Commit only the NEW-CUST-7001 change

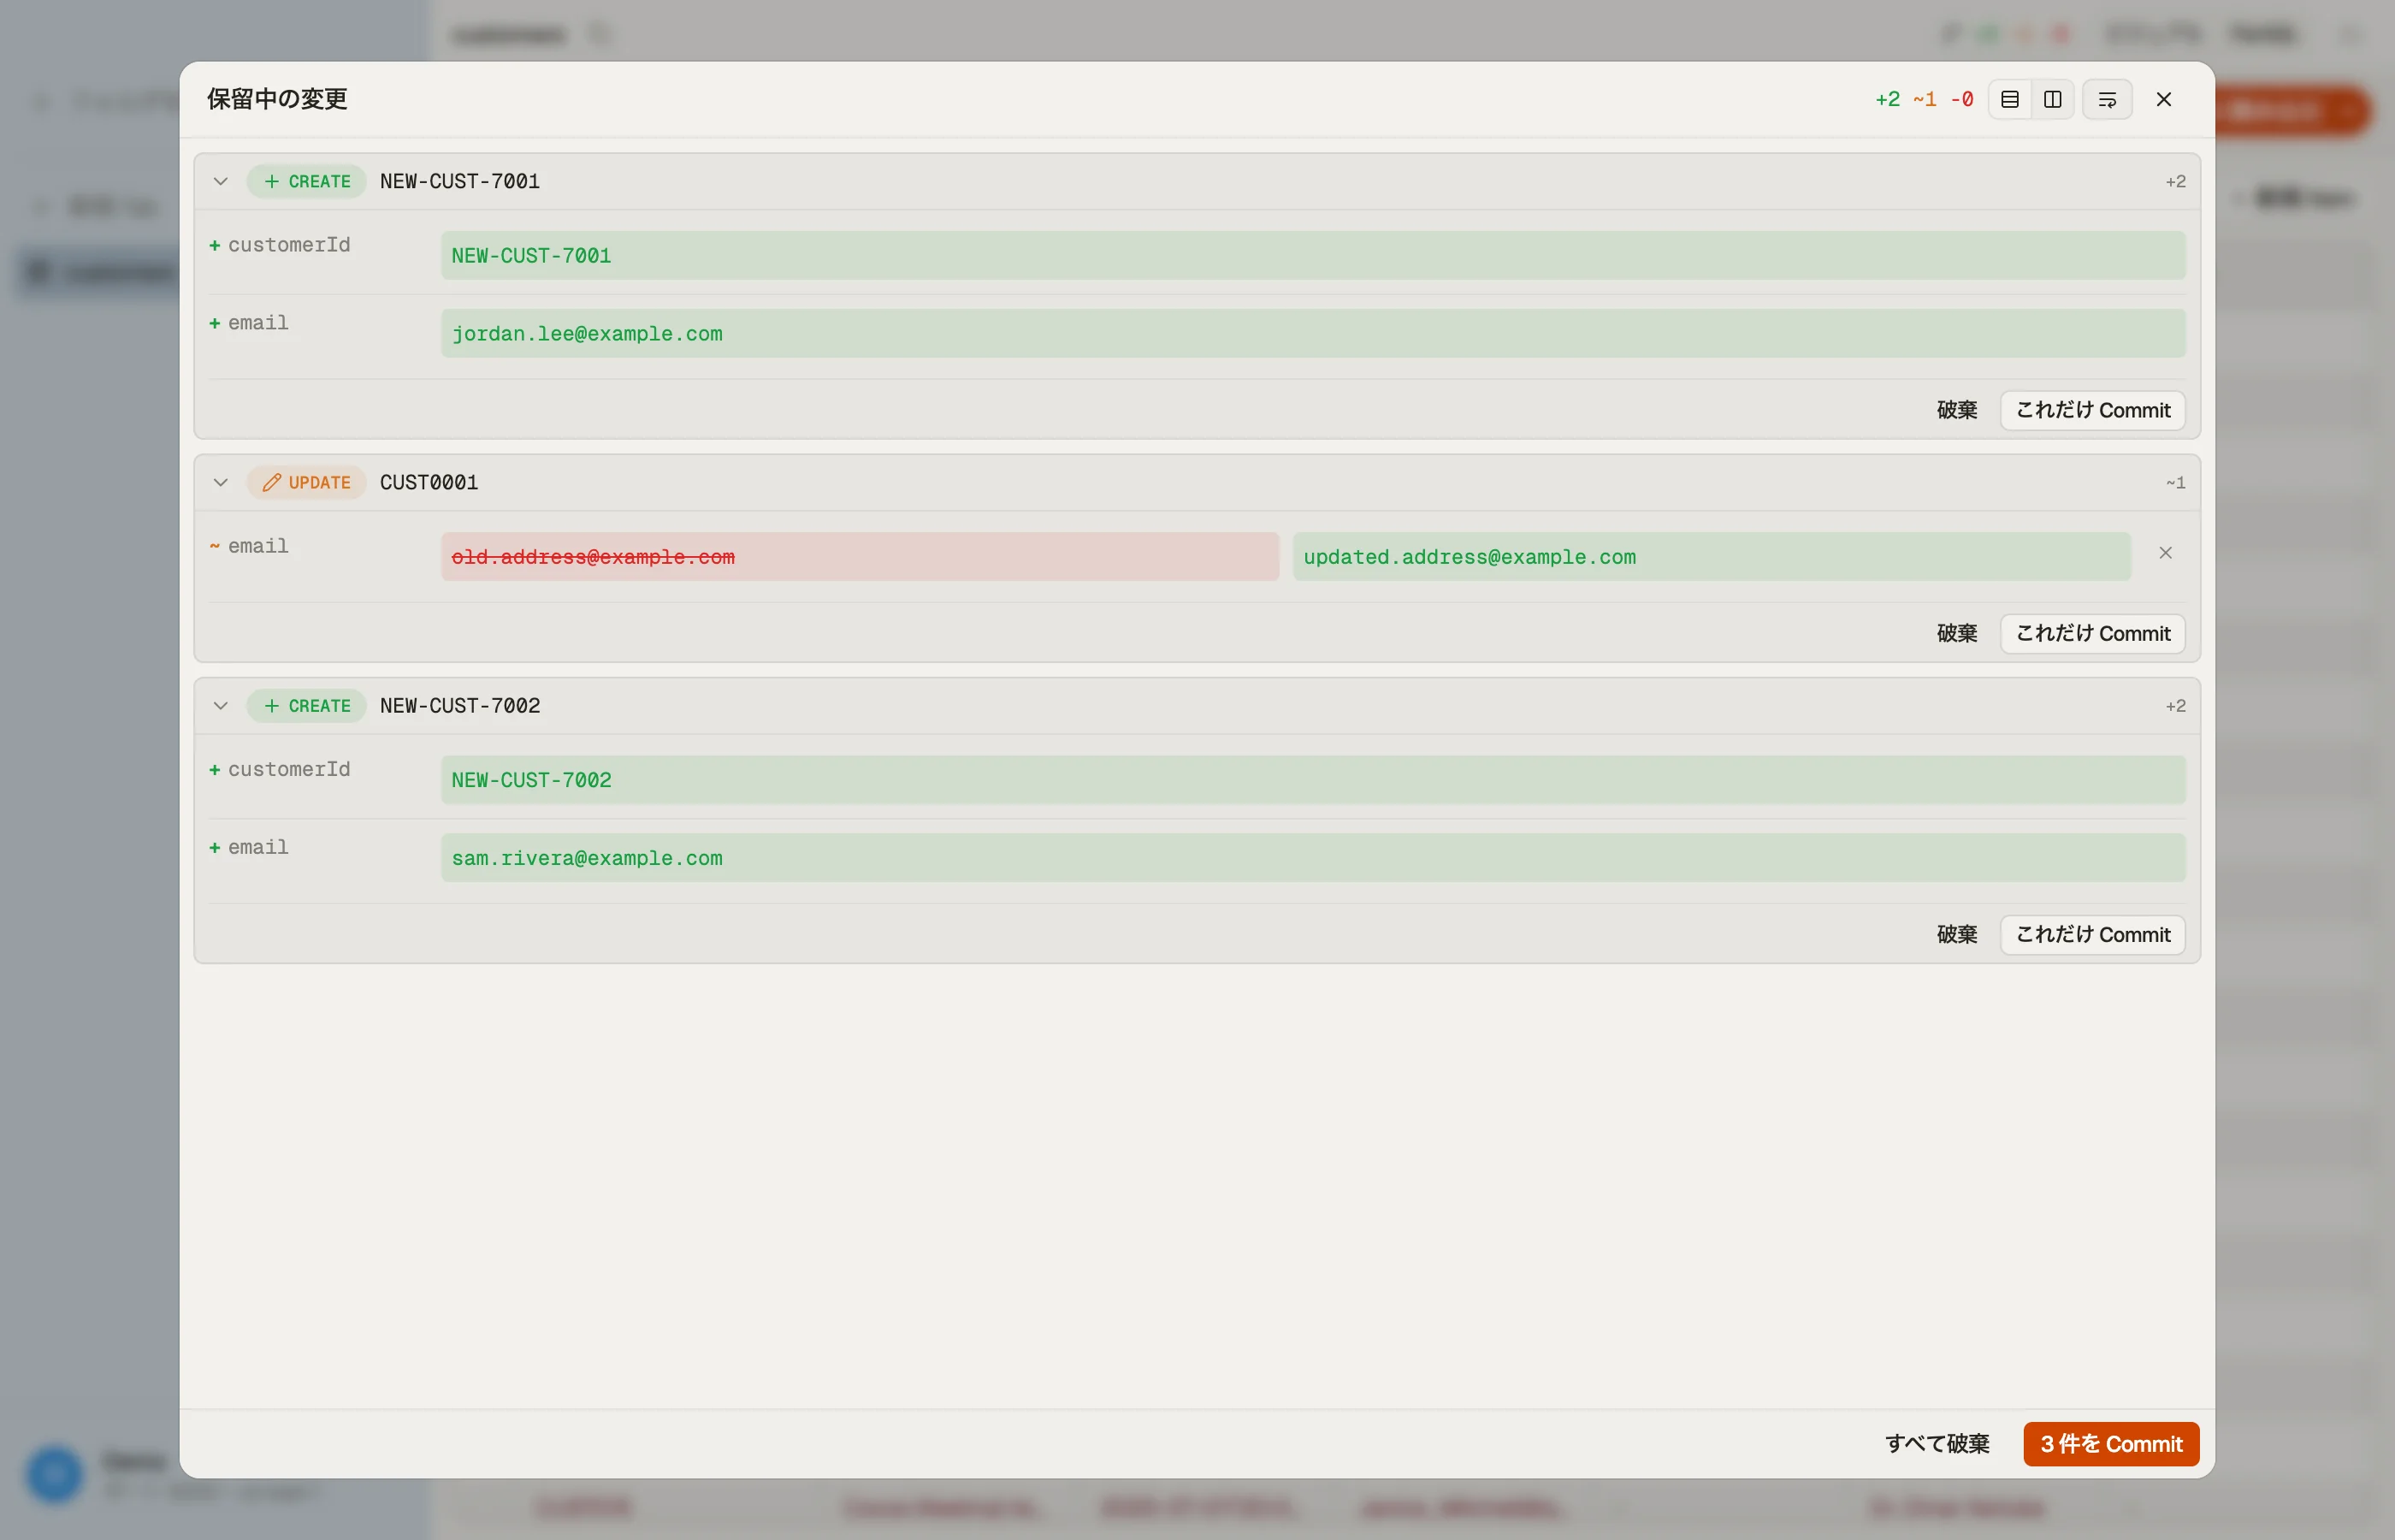pos(2092,410)
